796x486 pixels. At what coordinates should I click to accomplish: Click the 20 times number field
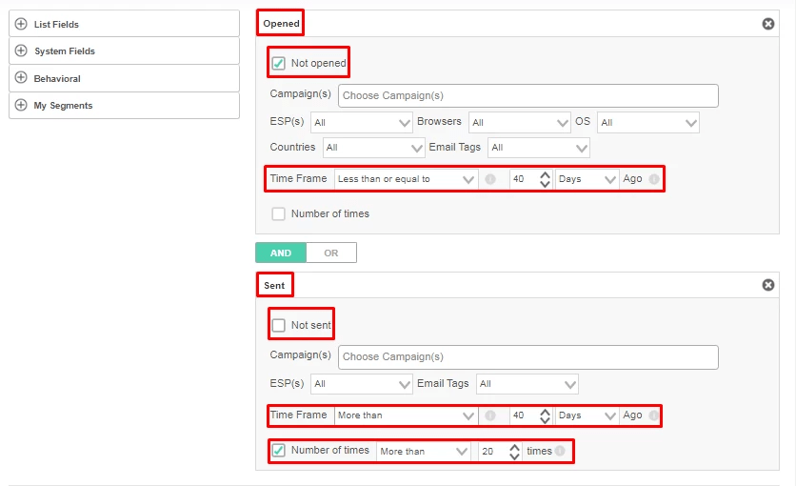pos(493,451)
